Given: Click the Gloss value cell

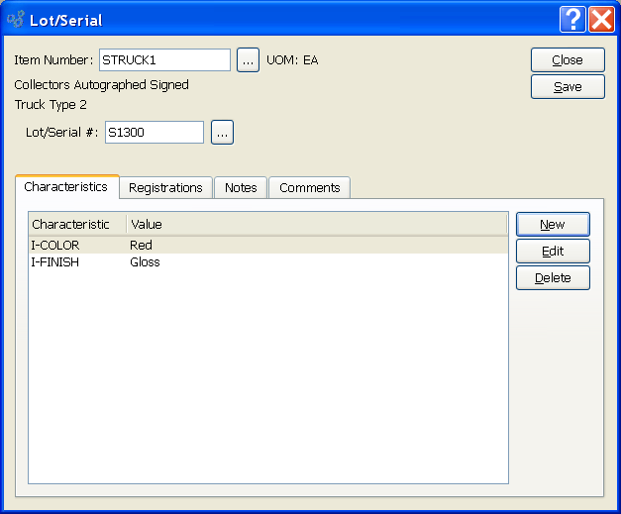Looking at the screenshot, I should click(145, 262).
